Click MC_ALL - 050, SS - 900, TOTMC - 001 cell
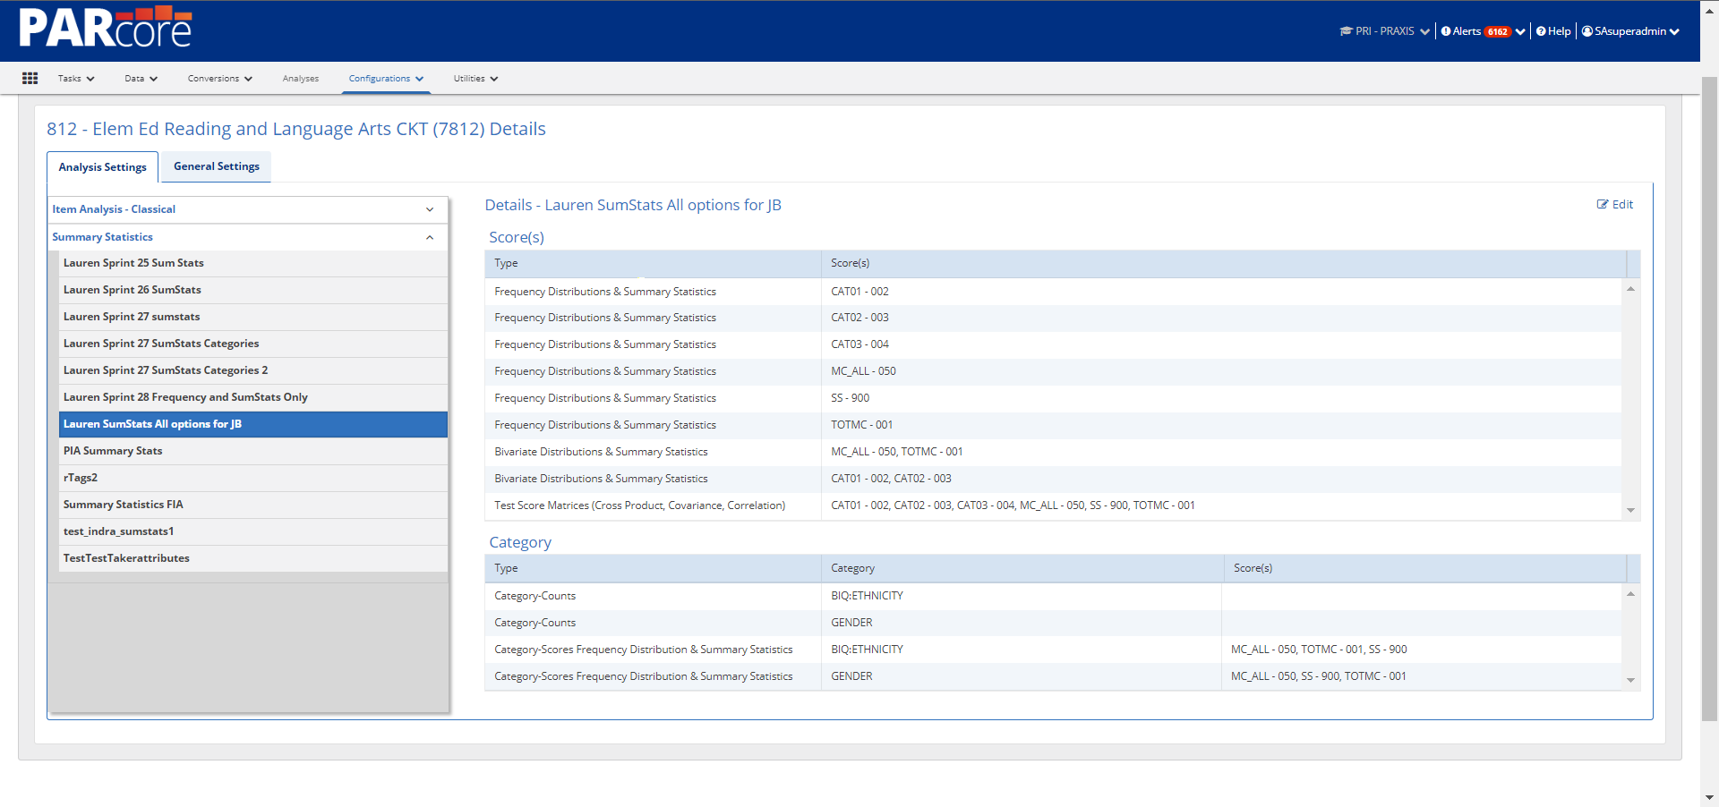Image resolution: width=1719 pixels, height=807 pixels. coord(1422,676)
